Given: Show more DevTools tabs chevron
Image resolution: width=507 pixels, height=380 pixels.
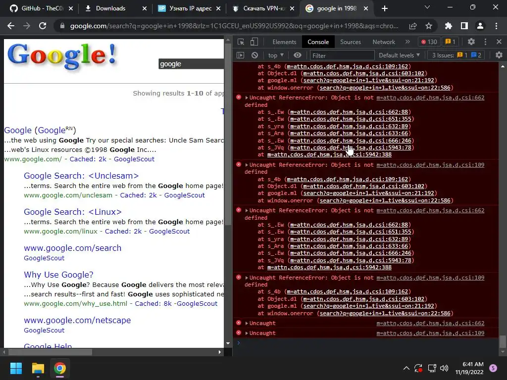Looking at the screenshot, I should point(407,42).
